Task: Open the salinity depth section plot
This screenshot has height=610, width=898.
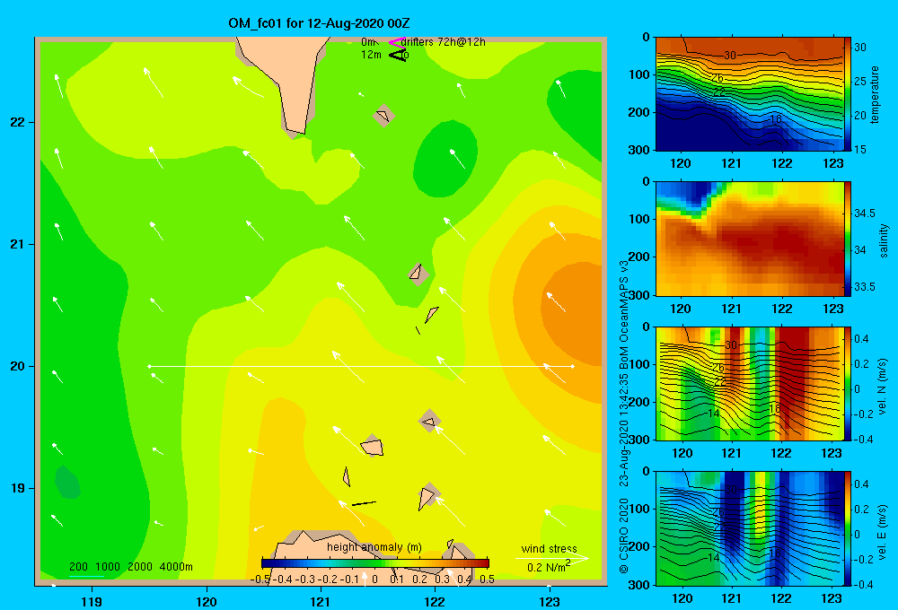Action: 750,239
